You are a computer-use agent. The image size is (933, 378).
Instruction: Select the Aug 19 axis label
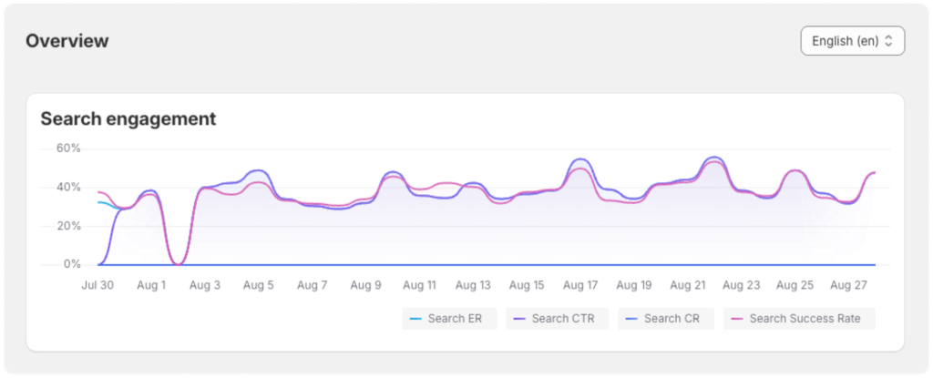[634, 286]
